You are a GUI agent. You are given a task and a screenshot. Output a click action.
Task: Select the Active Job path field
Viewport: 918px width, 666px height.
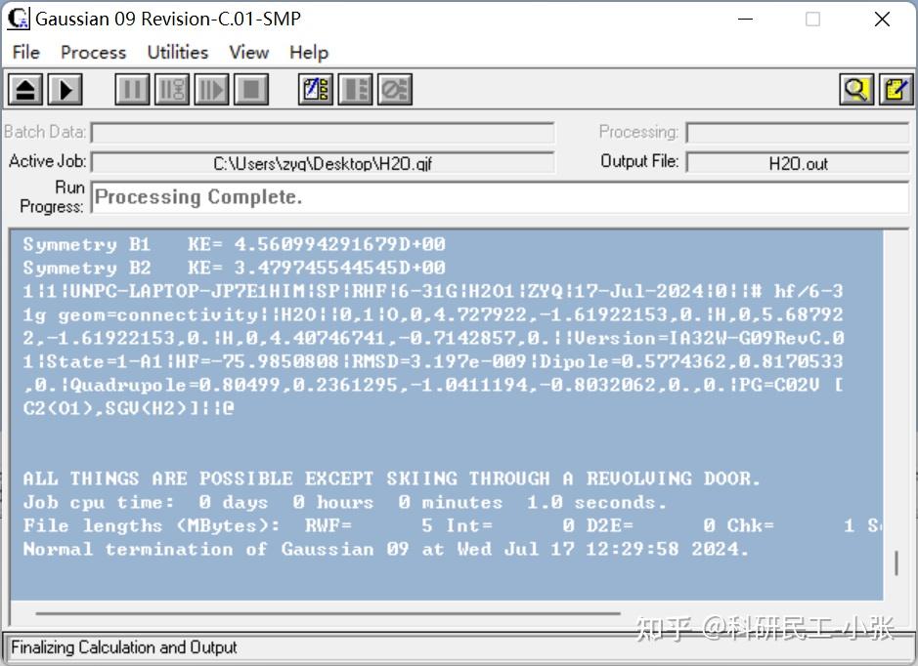pyautogui.click(x=323, y=162)
